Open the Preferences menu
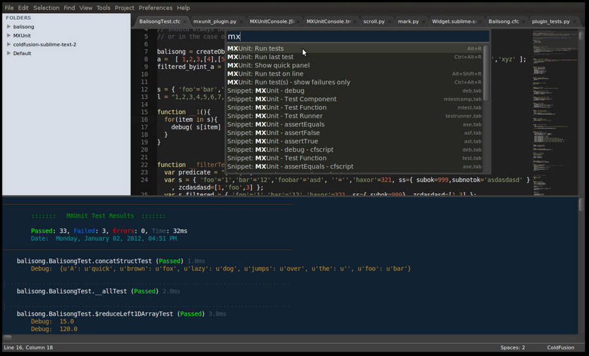589x356 pixels. pos(156,8)
